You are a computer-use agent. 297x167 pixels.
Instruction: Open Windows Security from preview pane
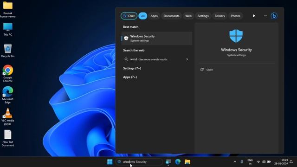207,70
